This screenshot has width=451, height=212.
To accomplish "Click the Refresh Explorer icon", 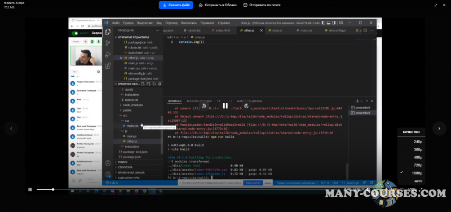I will coord(154,84).
